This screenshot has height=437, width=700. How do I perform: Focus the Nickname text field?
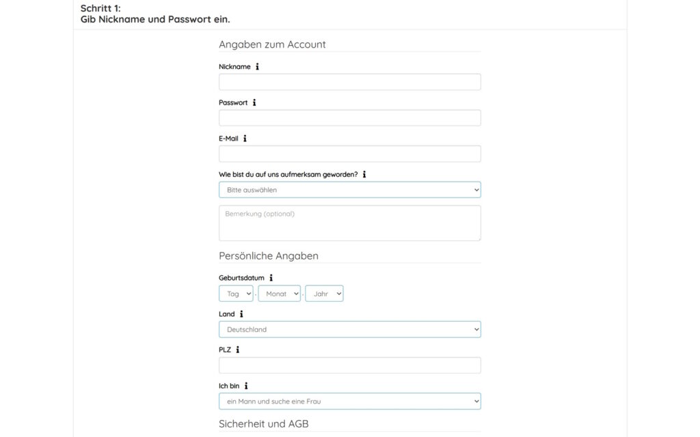pos(349,82)
